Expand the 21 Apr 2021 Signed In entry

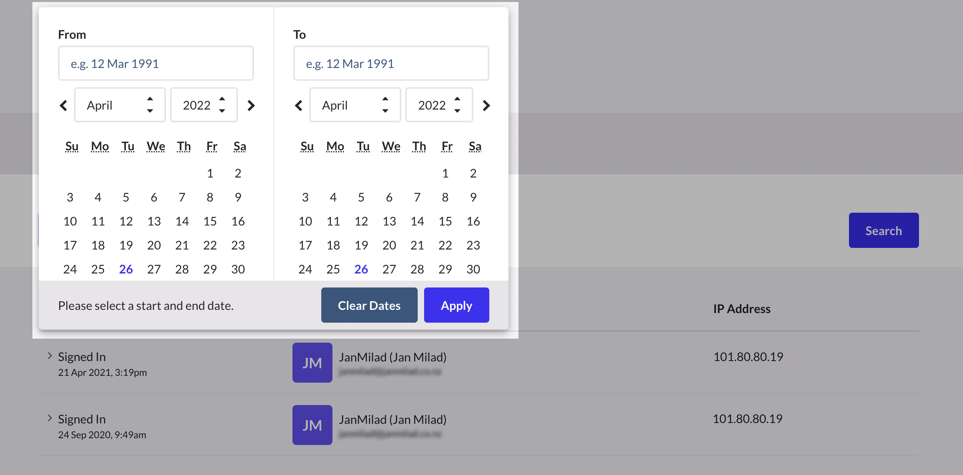coord(50,355)
